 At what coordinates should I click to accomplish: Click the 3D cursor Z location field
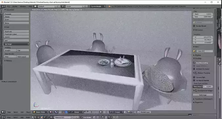(x=203, y=43)
